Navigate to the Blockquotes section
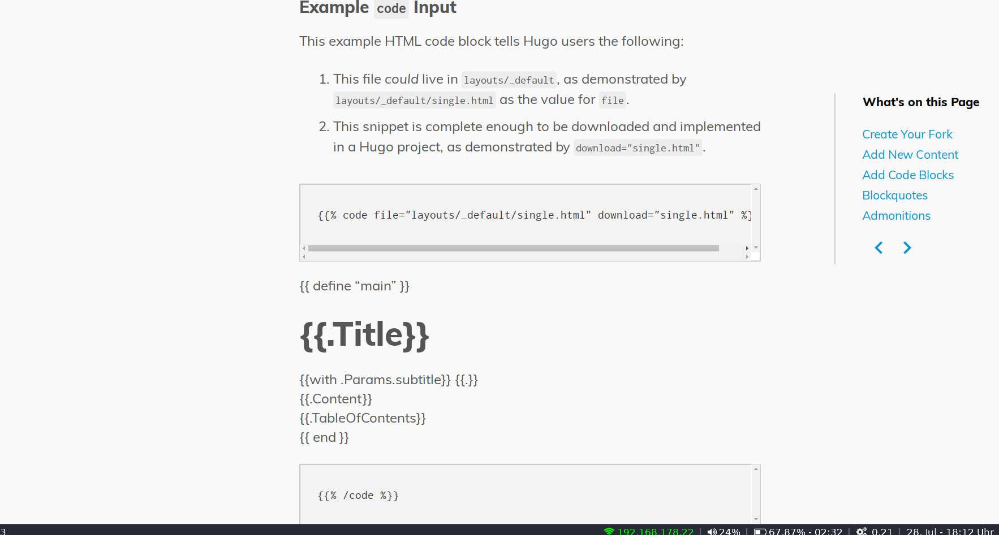Viewport: 999px width, 535px height. click(895, 195)
